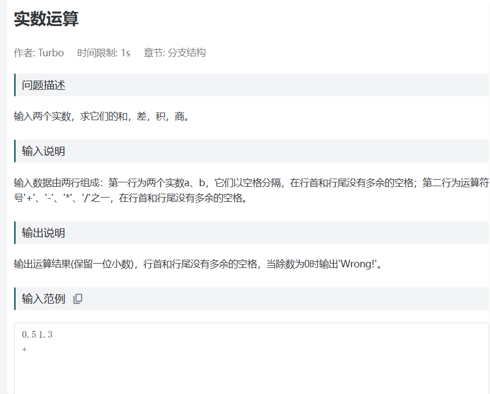
Task: Click the 输入范例 section header
Action: [43, 298]
